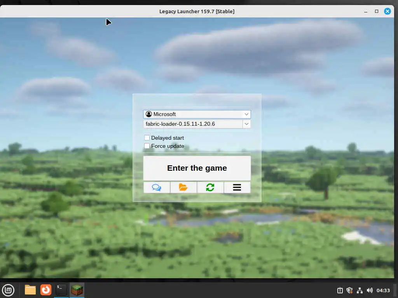Launch the Files folder in taskbar
The width and height of the screenshot is (398, 298).
pyautogui.click(x=30, y=290)
